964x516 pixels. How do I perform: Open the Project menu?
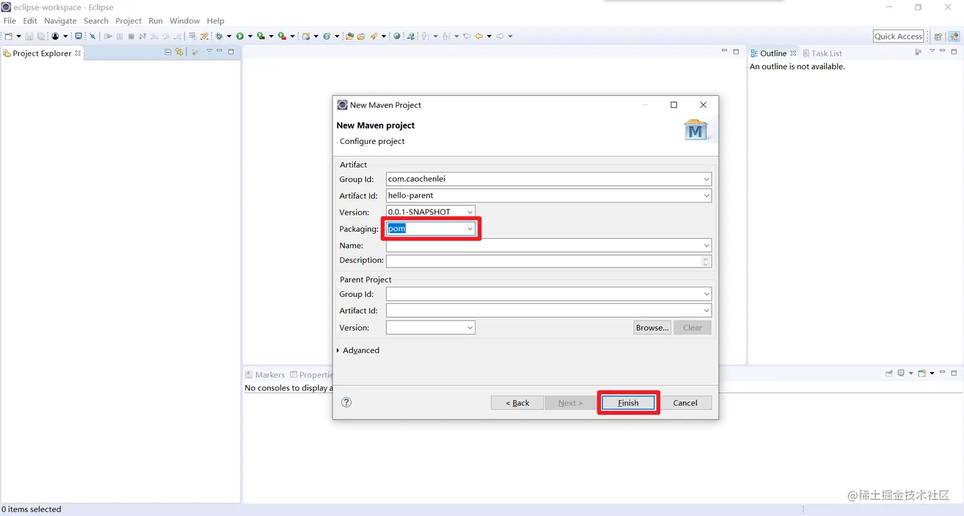coord(128,21)
